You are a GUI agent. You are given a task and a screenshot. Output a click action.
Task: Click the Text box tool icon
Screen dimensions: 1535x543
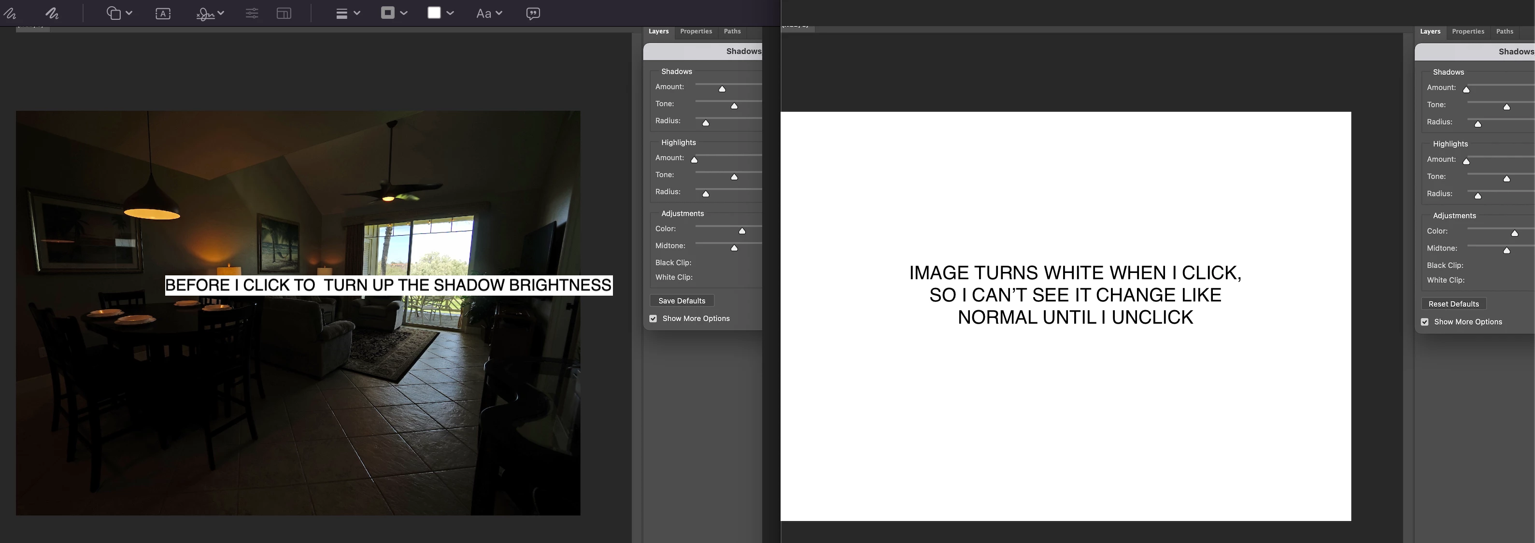163,13
